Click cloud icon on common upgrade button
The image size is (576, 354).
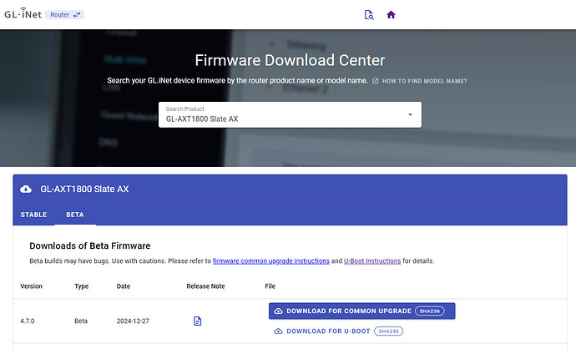click(x=279, y=311)
